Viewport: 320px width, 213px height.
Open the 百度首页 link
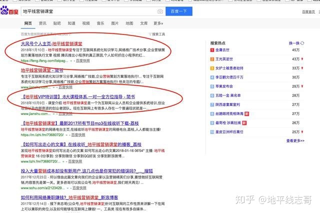pyautogui.click(x=308, y=12)
